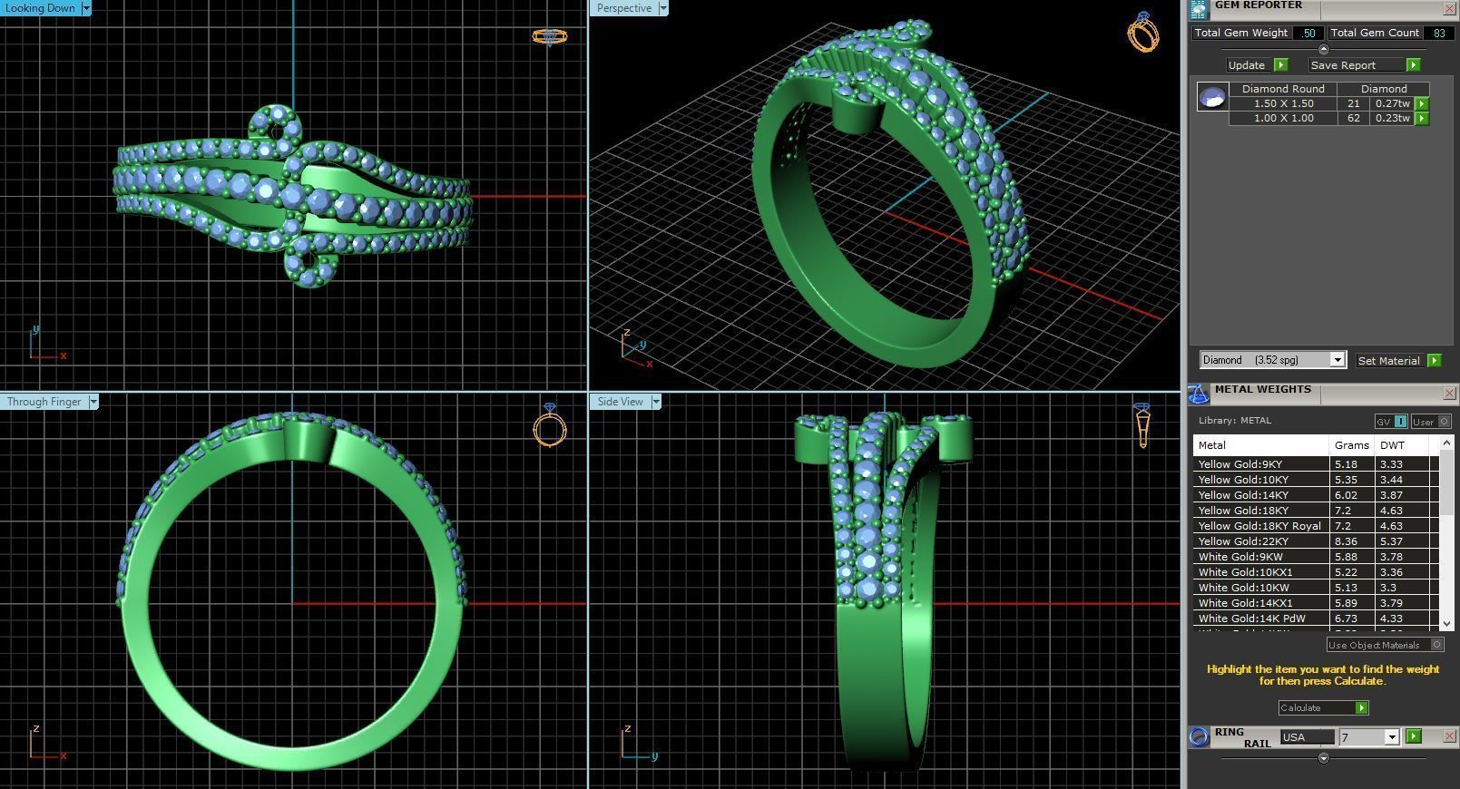This screenshot has height=789, width=1460.
Task: Collapse Gem Reporter using the small up-arrow handle
Action: coord(1323,49)
